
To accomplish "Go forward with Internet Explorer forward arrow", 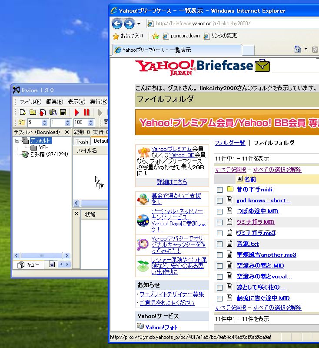I will point(129,23).
